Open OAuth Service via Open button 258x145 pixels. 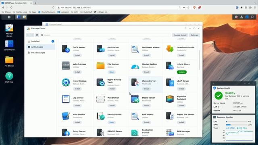[112, 122]
